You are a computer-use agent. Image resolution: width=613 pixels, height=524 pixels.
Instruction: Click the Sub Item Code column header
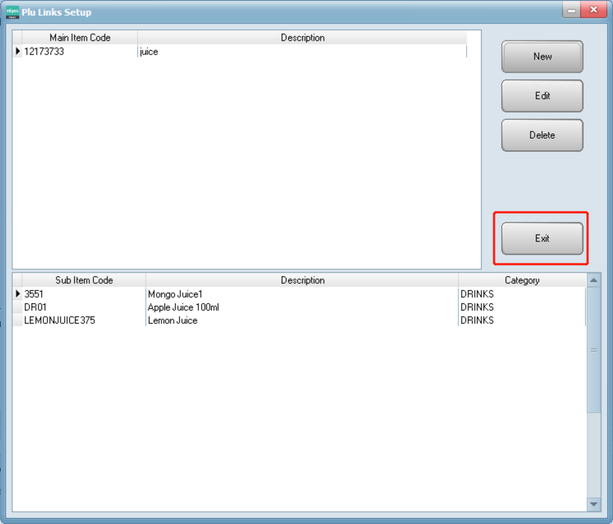tap(84, 280)
